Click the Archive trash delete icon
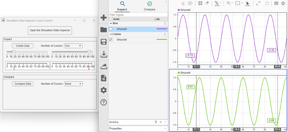The width and height of the screenshot is (288, 132). [x=156, y=122]
